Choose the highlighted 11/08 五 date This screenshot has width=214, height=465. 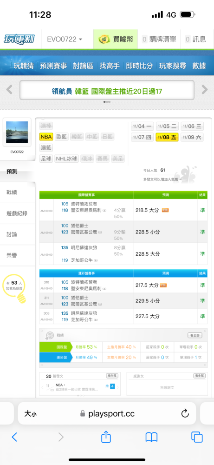(x=167, y=137)
